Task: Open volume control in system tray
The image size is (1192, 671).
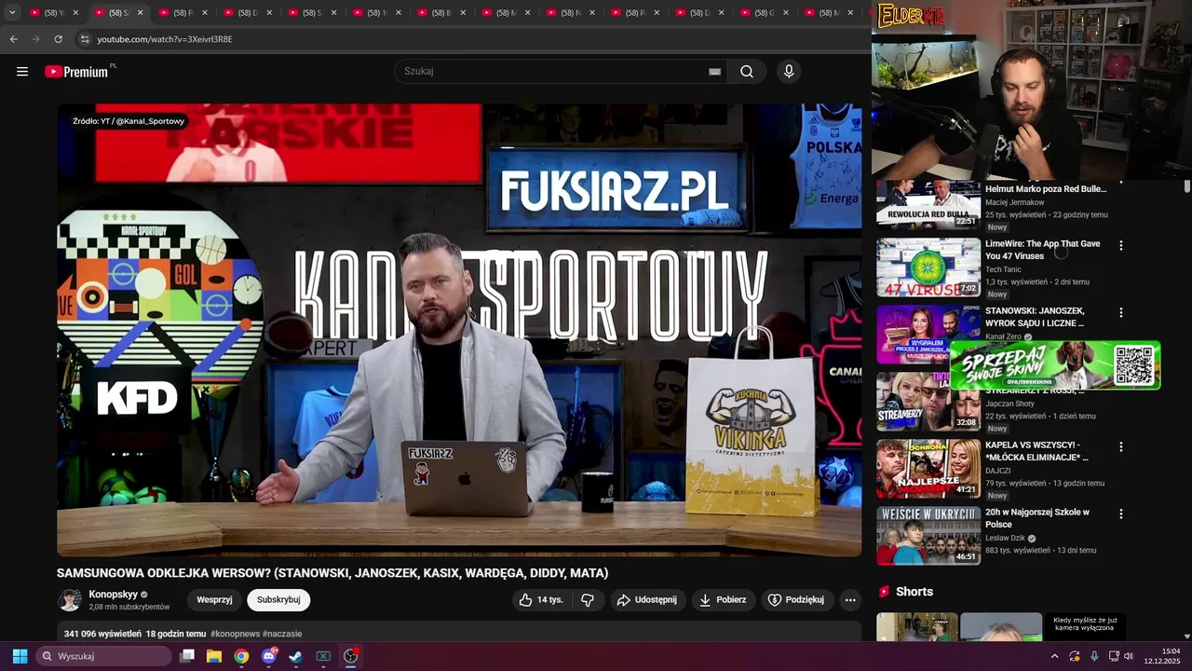Action: point(1129,656)
